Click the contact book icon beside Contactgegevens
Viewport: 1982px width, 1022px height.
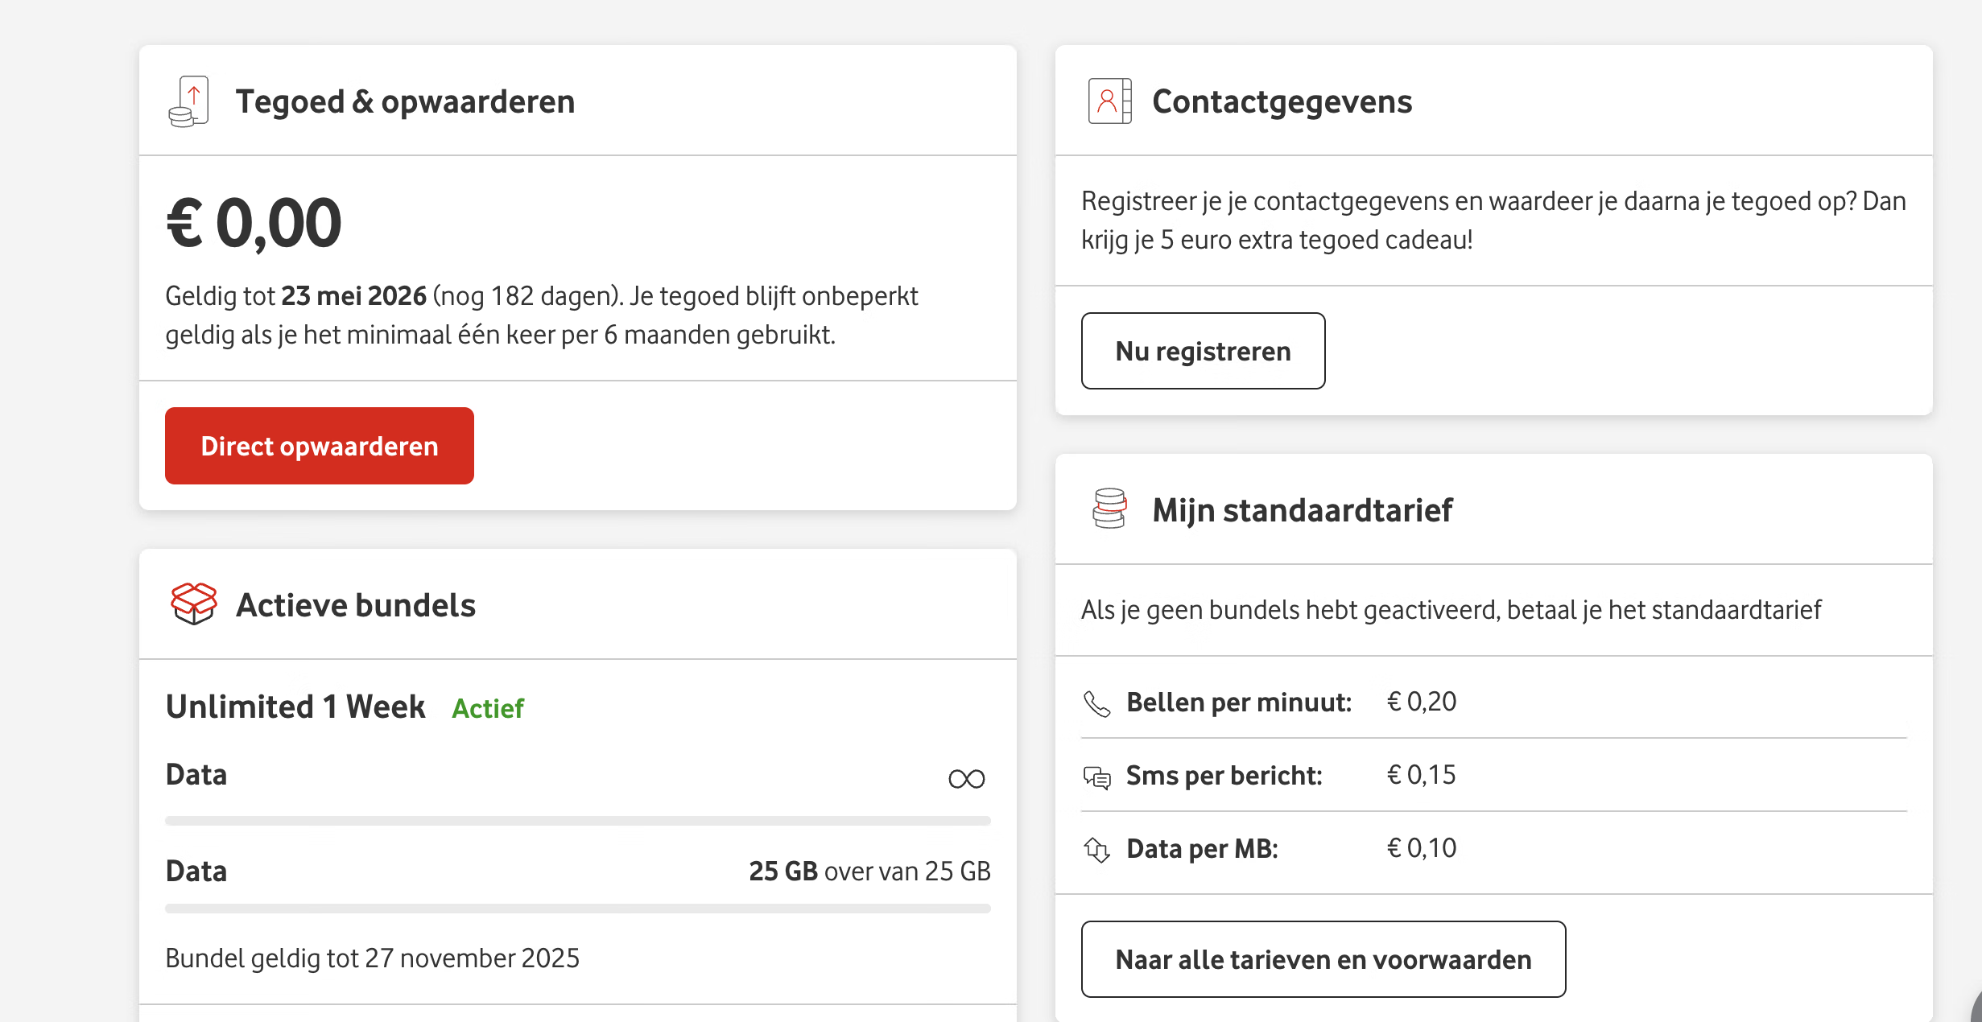pos(1109,101)
